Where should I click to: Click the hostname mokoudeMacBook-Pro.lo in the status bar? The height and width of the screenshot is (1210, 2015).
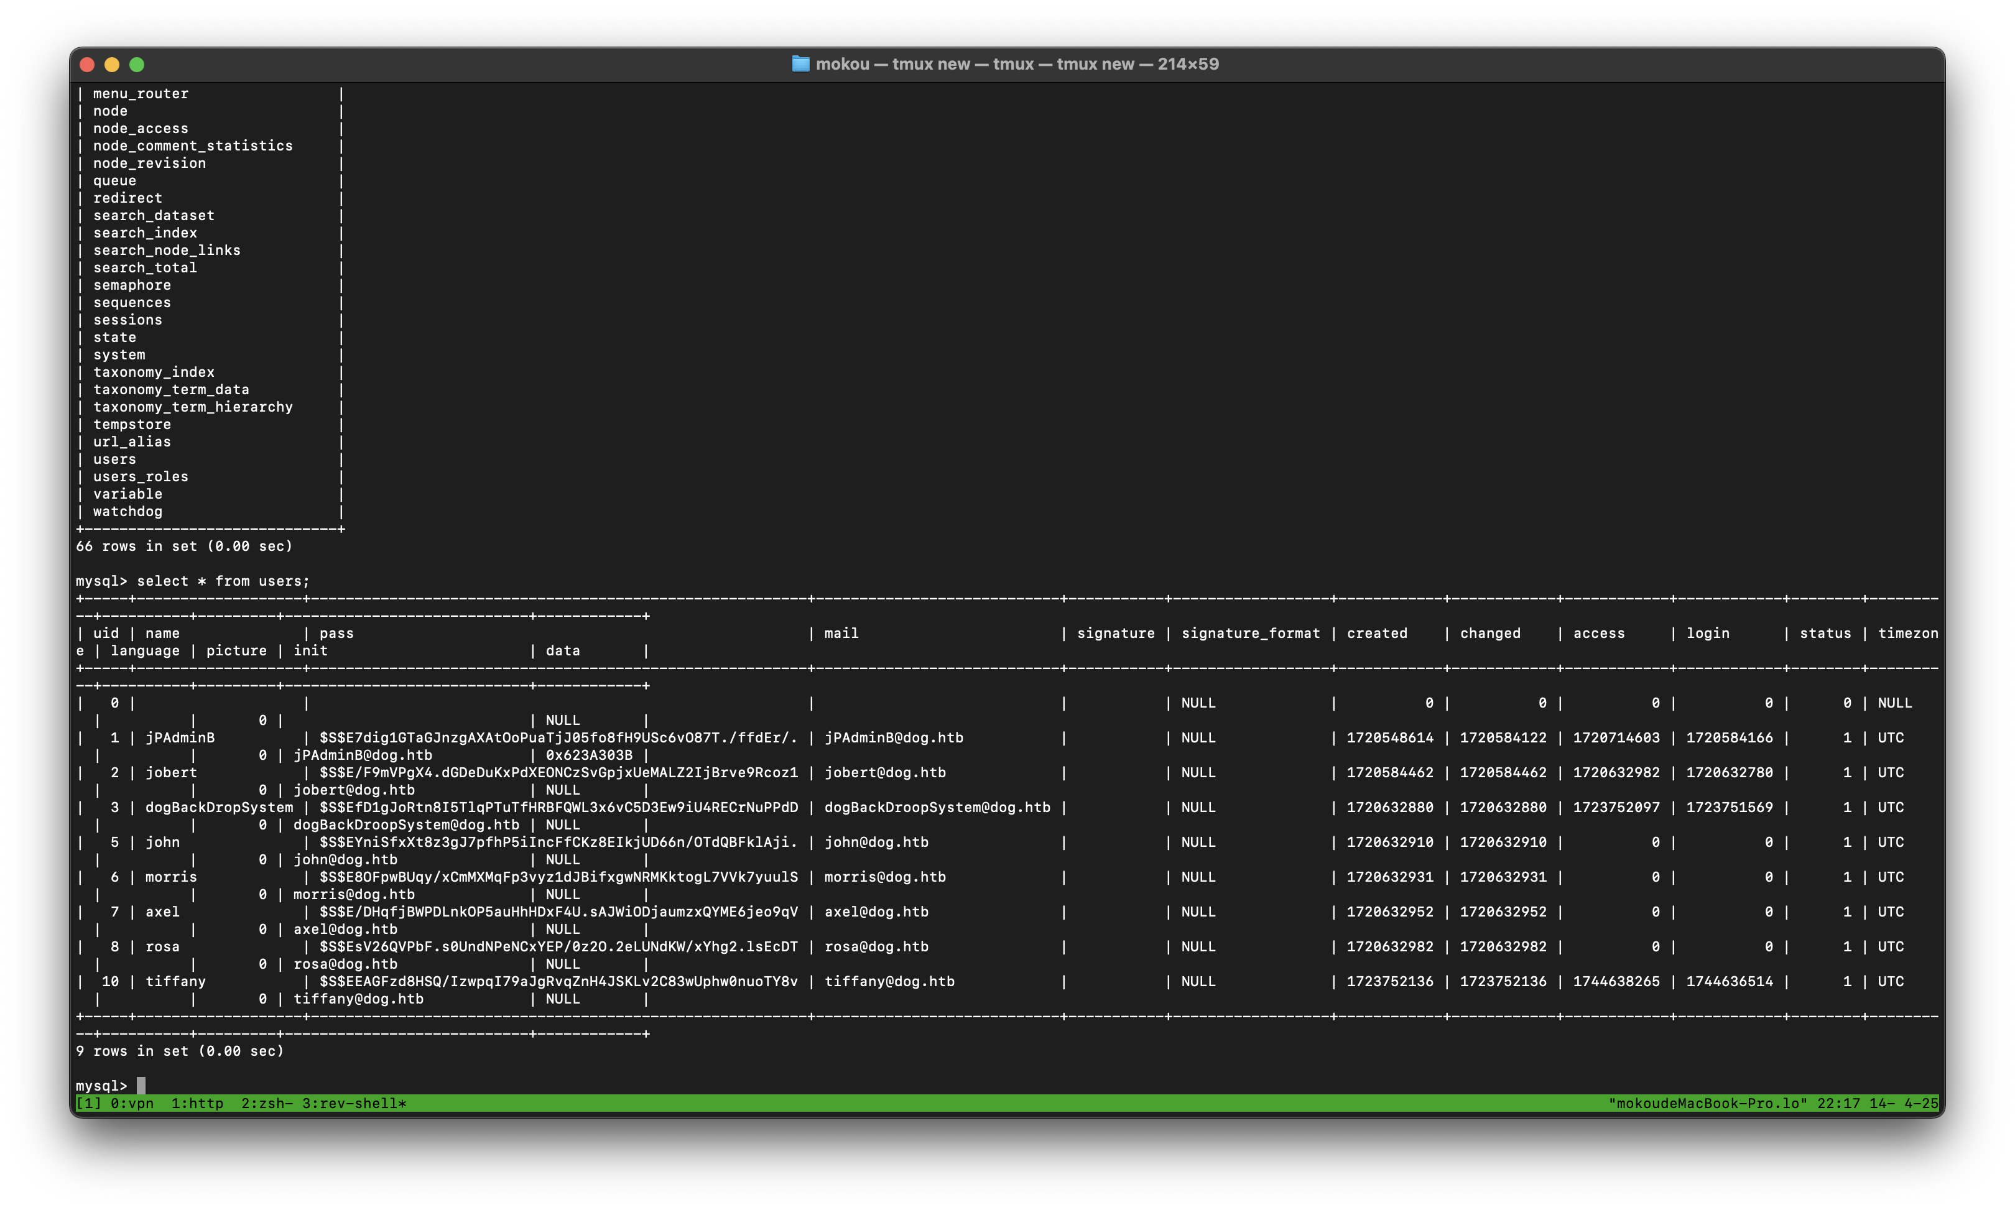(x=1710, y=1104)
